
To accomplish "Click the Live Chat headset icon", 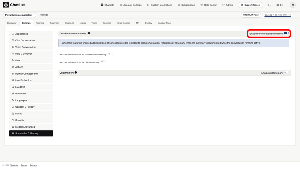I will coord(13,87).
